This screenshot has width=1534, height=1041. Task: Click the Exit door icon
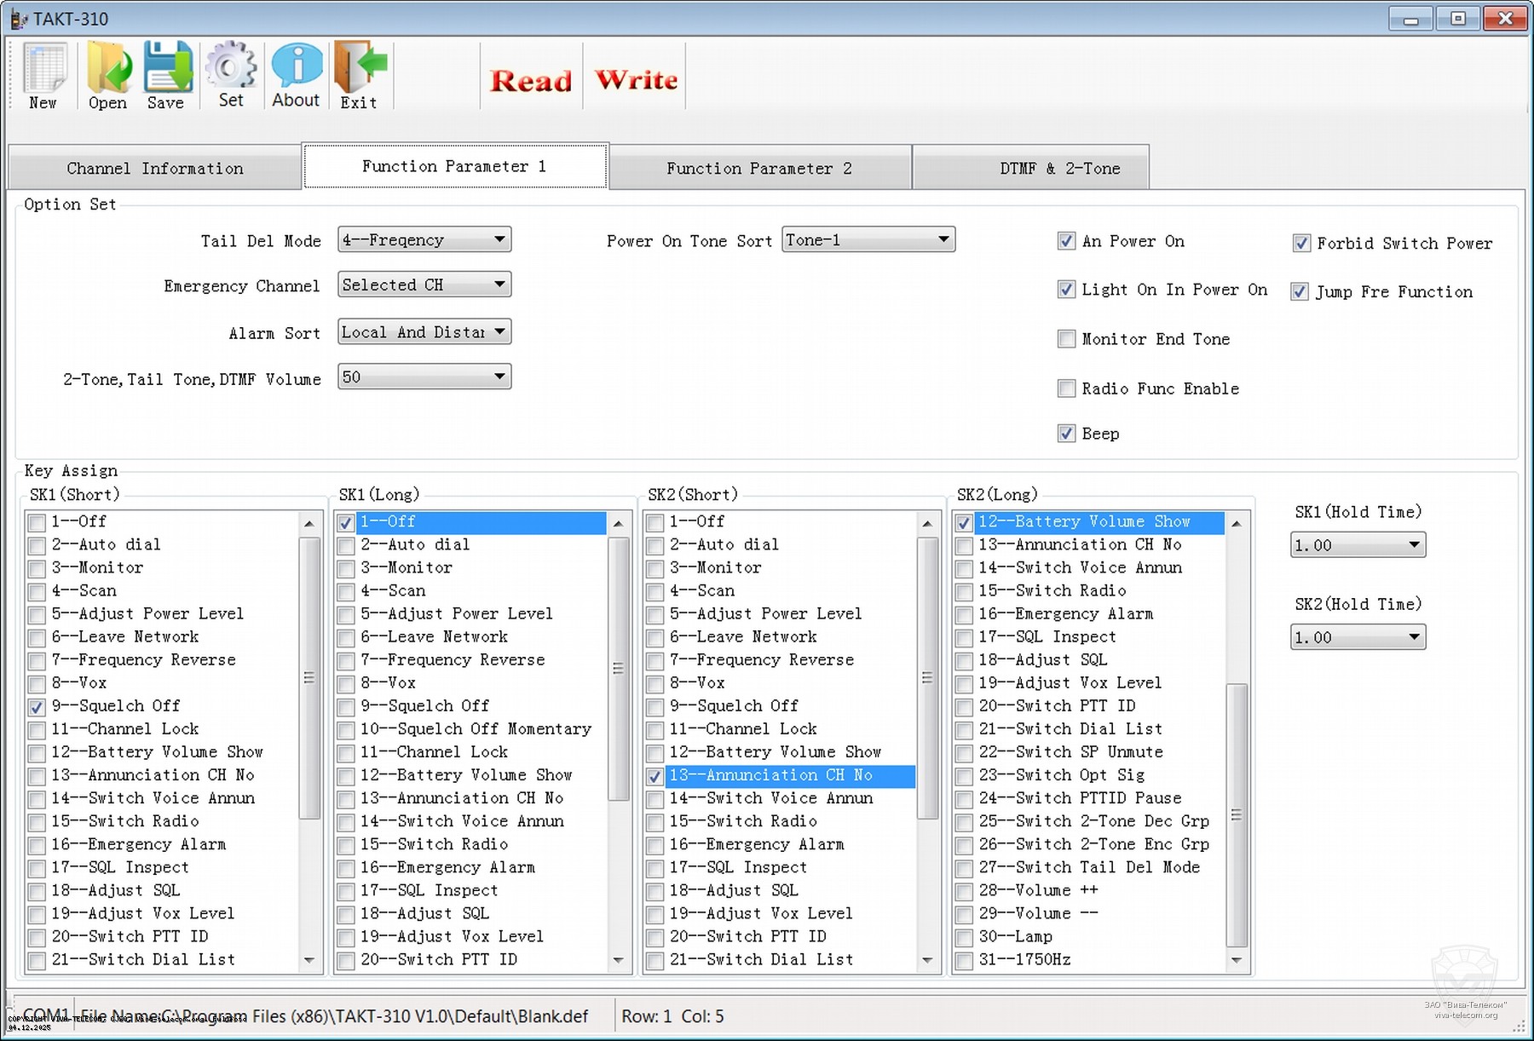point(359,70)
